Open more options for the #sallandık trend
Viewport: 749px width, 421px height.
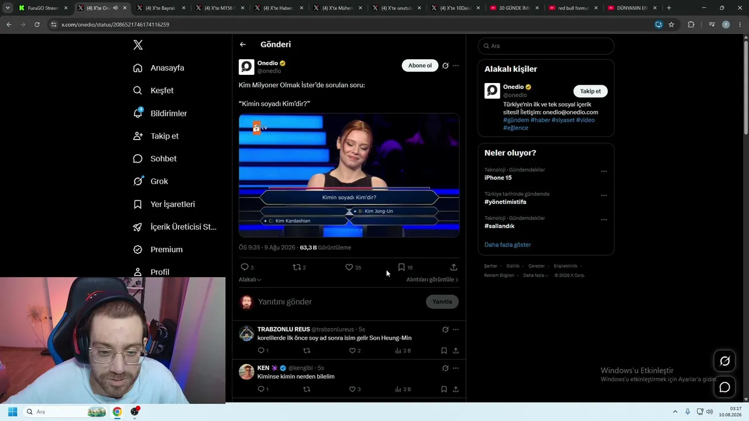coord(604,220)
